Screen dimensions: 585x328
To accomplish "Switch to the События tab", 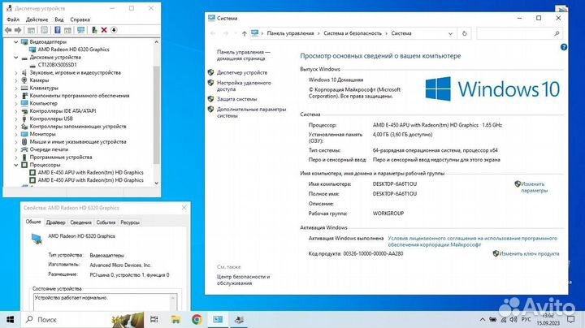I will click(106, 222).
